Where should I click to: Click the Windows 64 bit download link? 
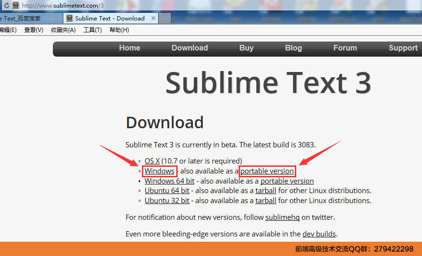[169, 181]
